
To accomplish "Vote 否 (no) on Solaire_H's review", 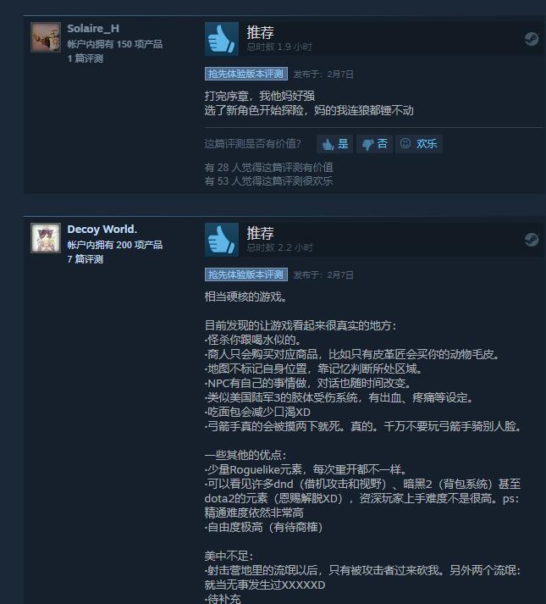I will tap(374, 144).
